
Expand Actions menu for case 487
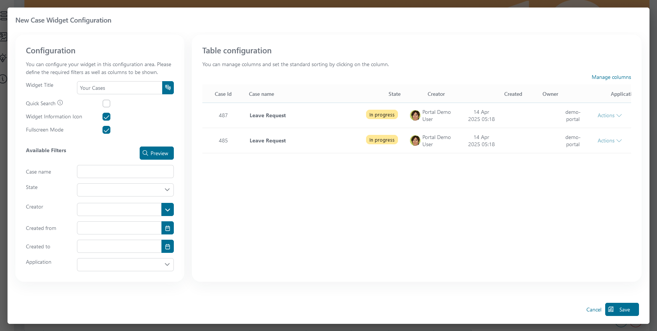(610, 115)
